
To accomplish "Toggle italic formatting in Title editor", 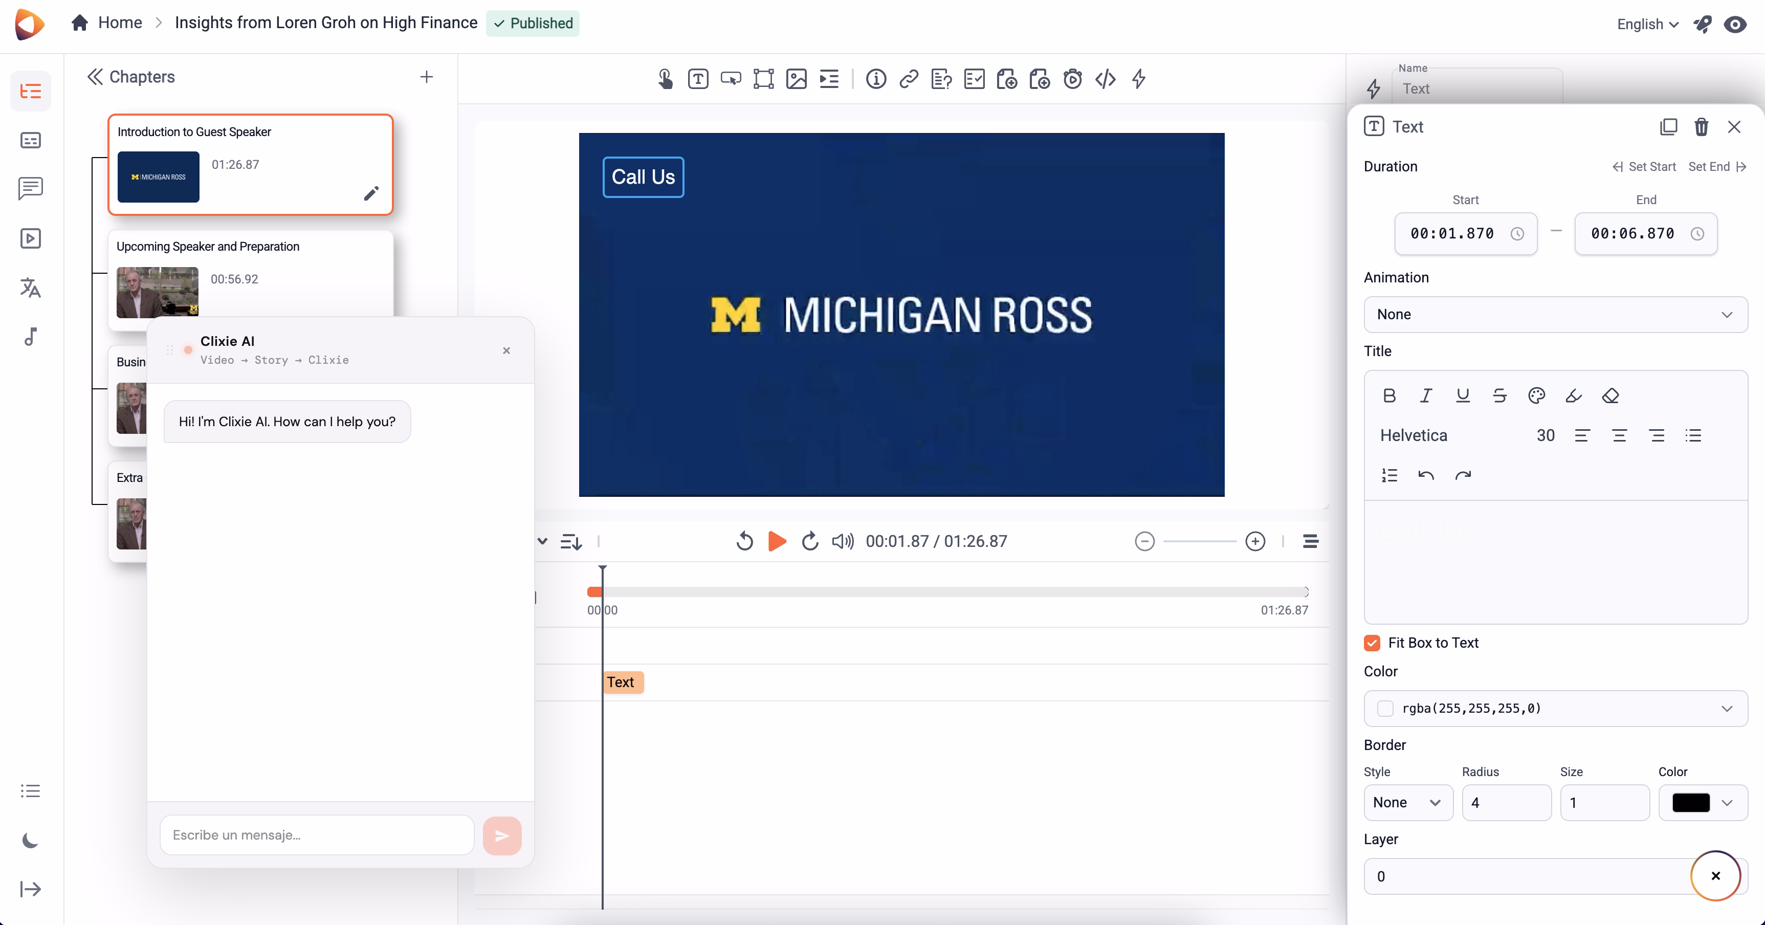I will pyautogui.click(x=1426, y=395).
